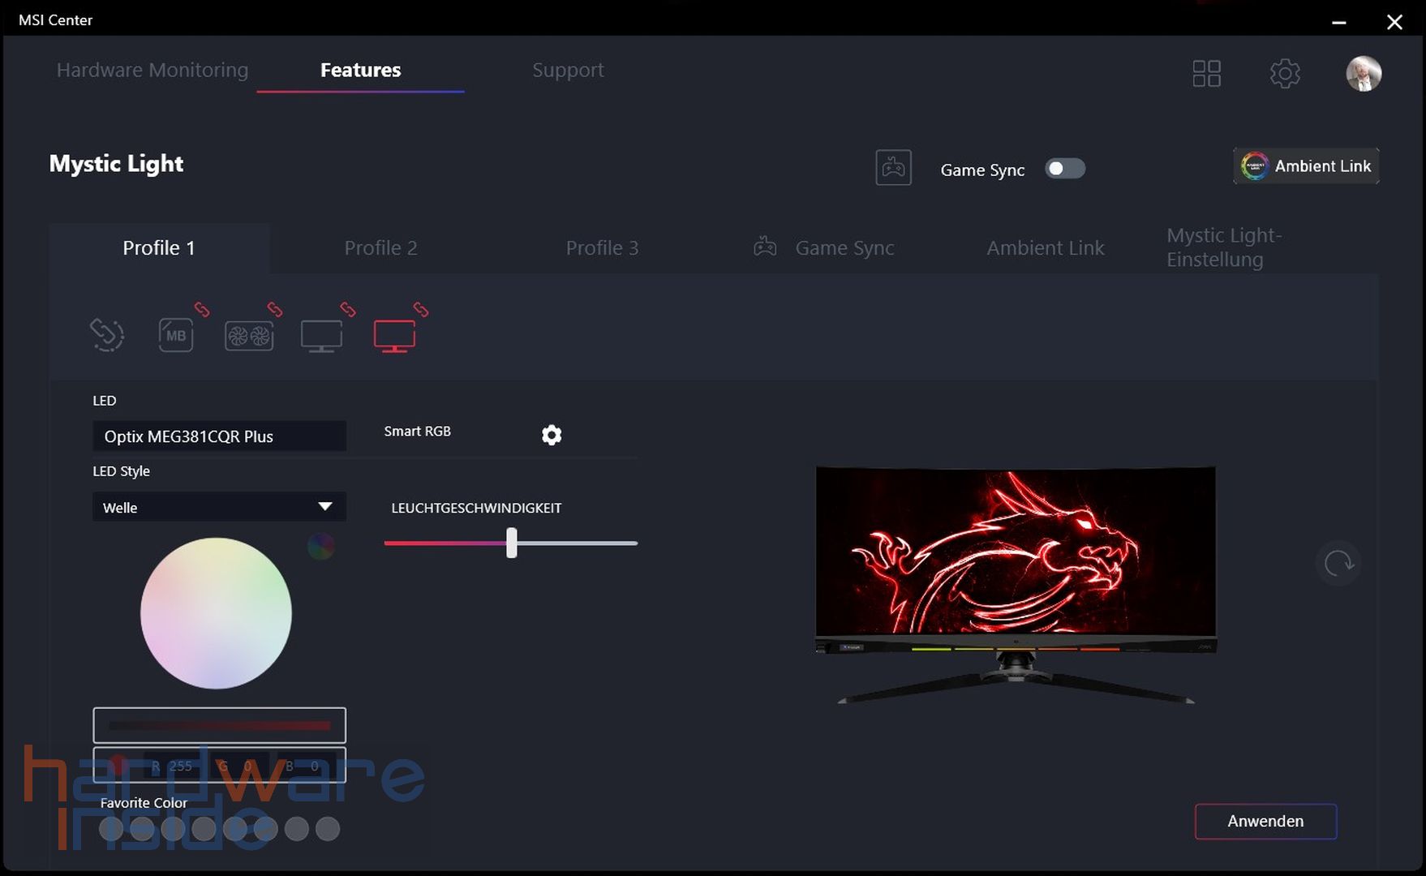This screenshot has height=876, width=1426.
Task: Open the Smart RGB settings gear
Action: tap(552, 435)
